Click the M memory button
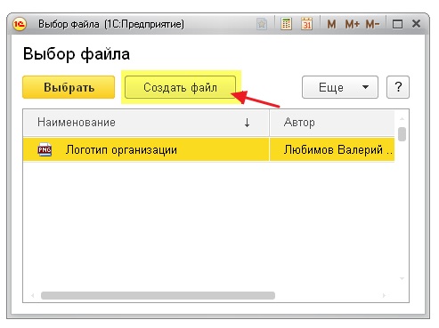The height and width of the screenshot is (328, 439). click(331, 24)
